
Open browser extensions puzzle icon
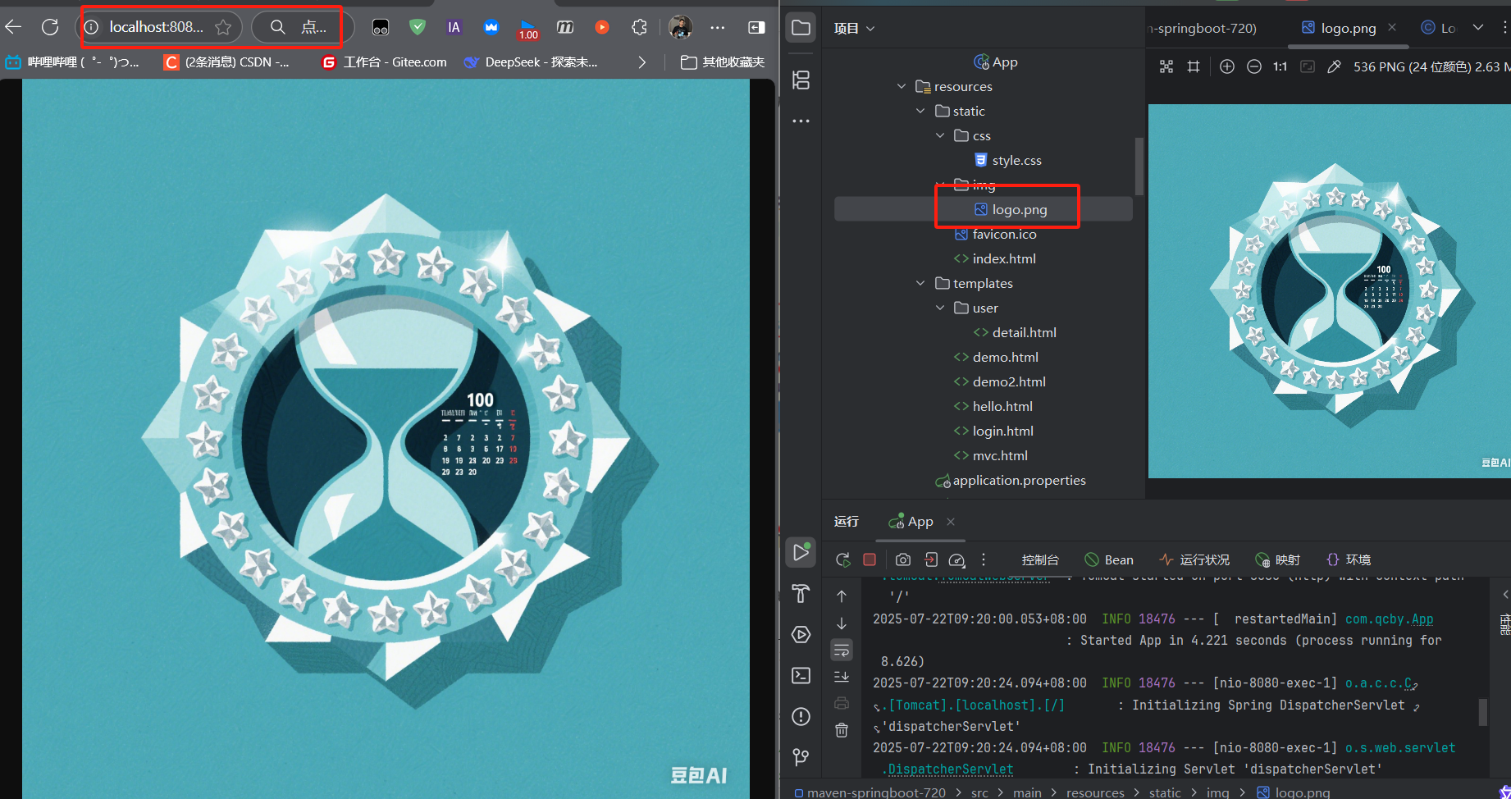point(639,27)
